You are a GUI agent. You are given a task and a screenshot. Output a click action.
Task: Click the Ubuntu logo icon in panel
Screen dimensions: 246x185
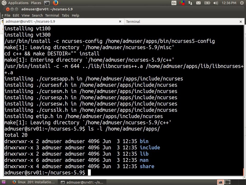4,3
